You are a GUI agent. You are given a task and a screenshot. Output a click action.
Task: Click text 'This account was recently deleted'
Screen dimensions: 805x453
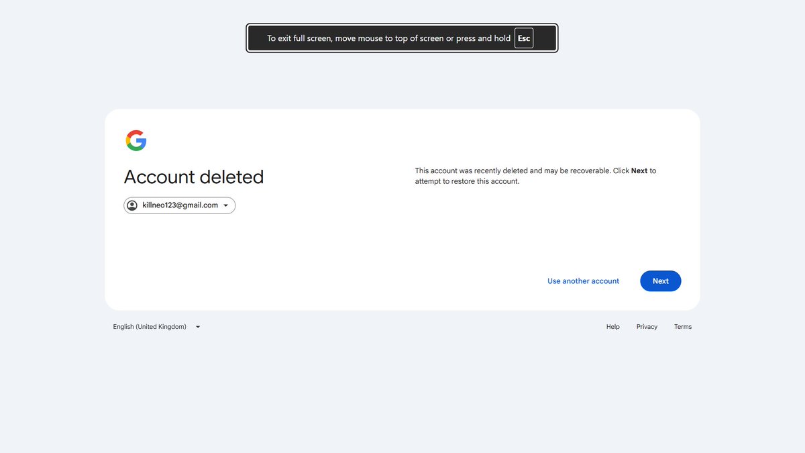pos(472,171)
